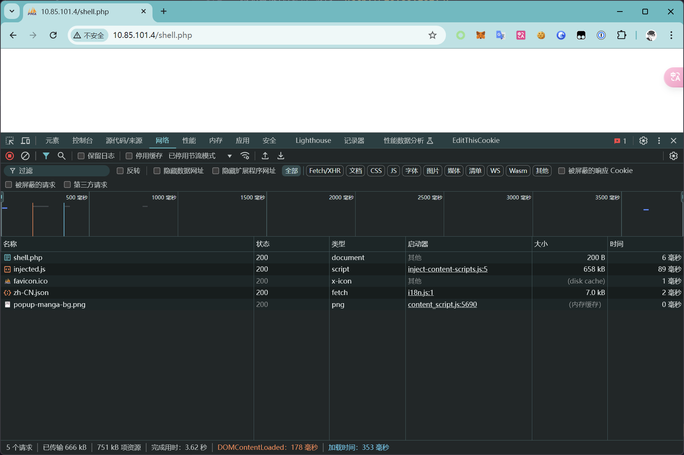Switch to 控制台 tab
684x455 pixels.
pyautogui.click(x=83, y=141)
